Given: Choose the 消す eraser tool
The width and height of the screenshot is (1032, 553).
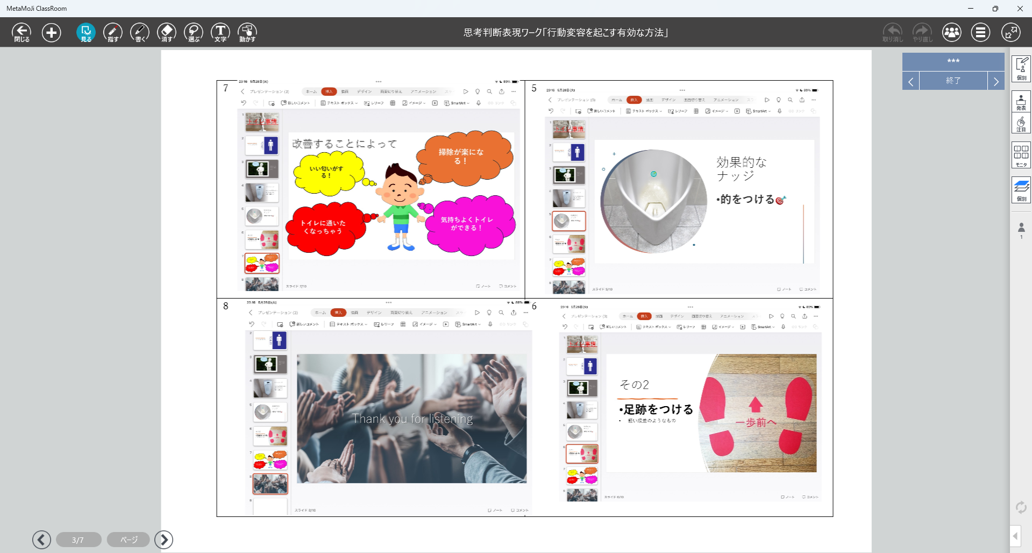Looking at the screenshot, I should click(x=167, y=32).
